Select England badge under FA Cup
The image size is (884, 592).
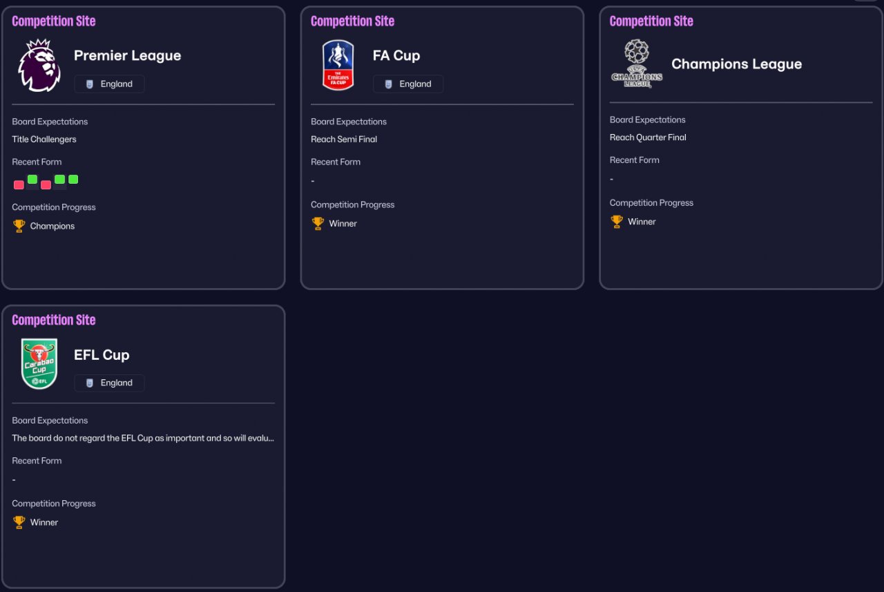(408, 84)
